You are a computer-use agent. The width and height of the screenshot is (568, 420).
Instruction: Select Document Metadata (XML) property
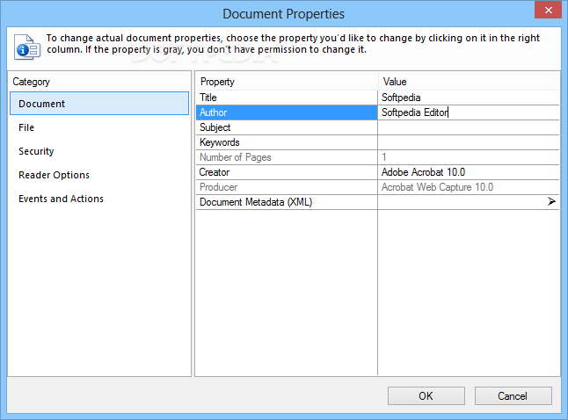(x=287, y=202)
